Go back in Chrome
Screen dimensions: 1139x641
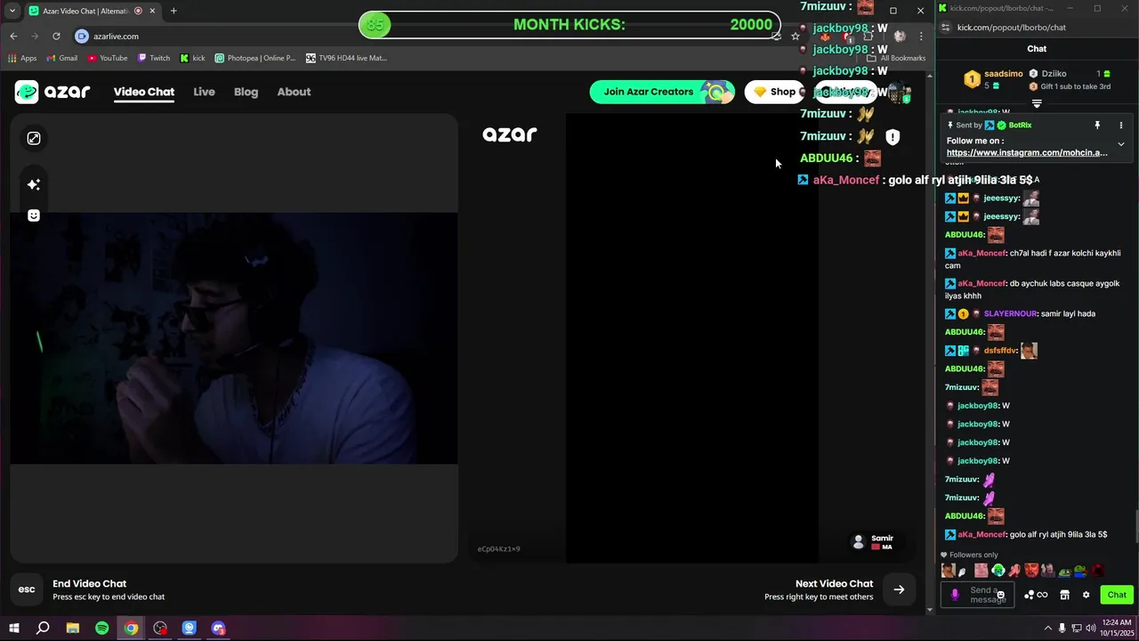[x=13, y=37]
